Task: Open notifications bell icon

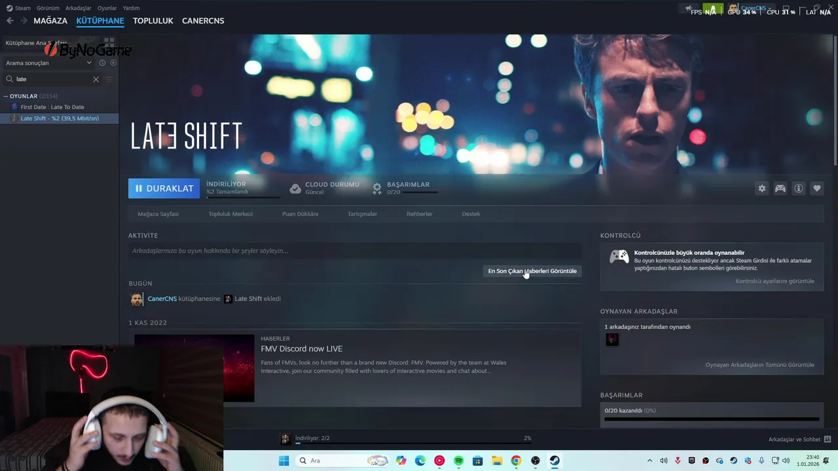Action: [x=713, y=9]
